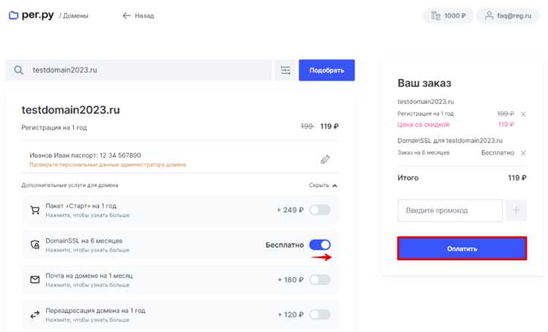Enable Переадресация домена toggle
548x332 pixels.
pyautogui.click(x=320, y=314)
